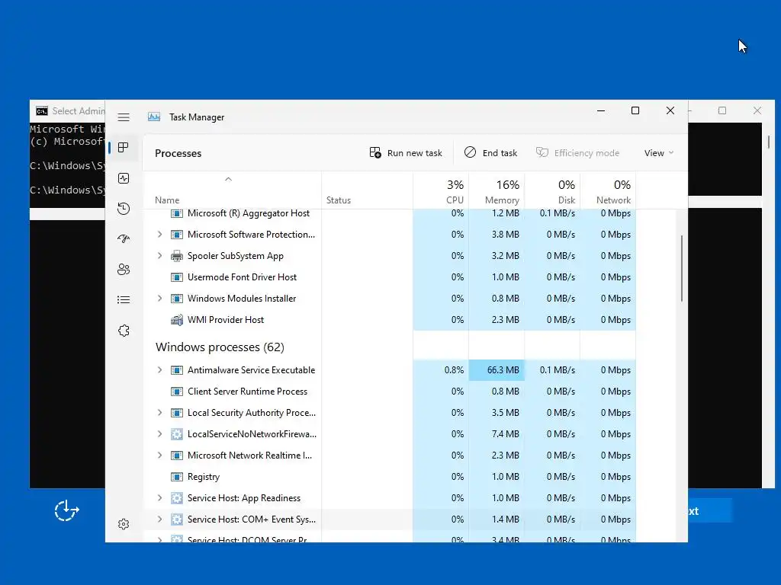Open the Performance page in sidebar
The image size is (781, 585).
point(124,178)
